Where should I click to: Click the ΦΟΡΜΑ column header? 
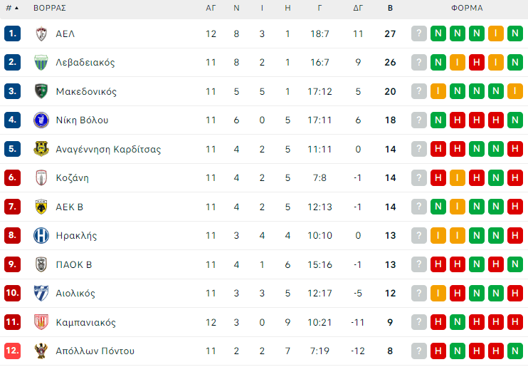click(x=467, y=8)
